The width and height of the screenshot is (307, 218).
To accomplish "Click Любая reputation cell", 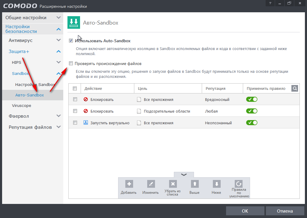I will click(x=211, y=111).
